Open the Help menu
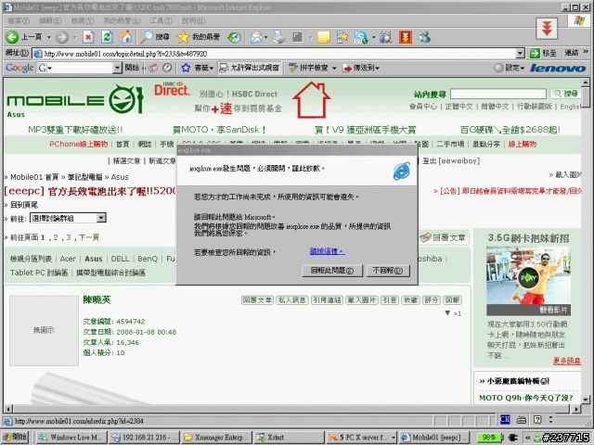 [x=193, y=20]
